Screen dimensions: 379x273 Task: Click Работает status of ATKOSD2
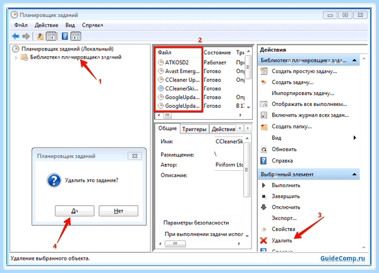click(x=215, y=62)
